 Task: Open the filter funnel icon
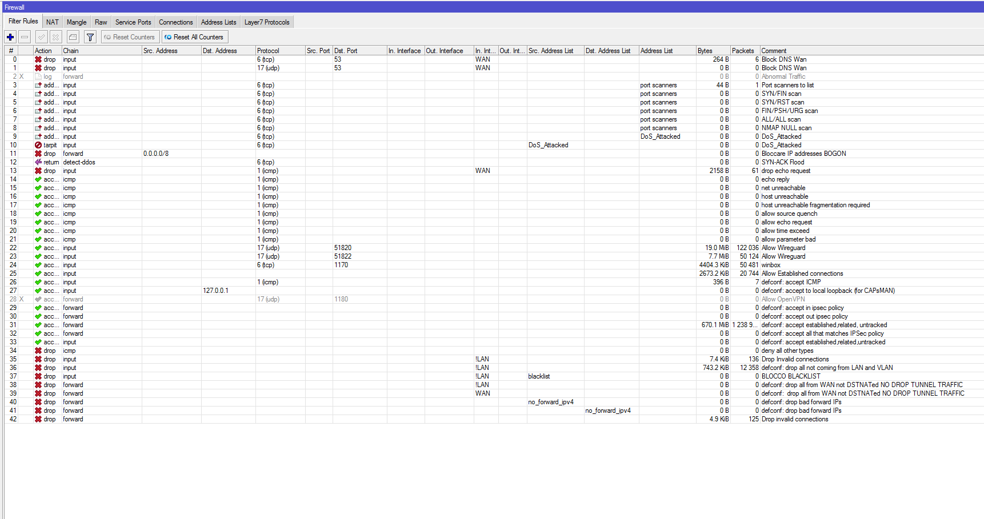click(x=90, y=37)
